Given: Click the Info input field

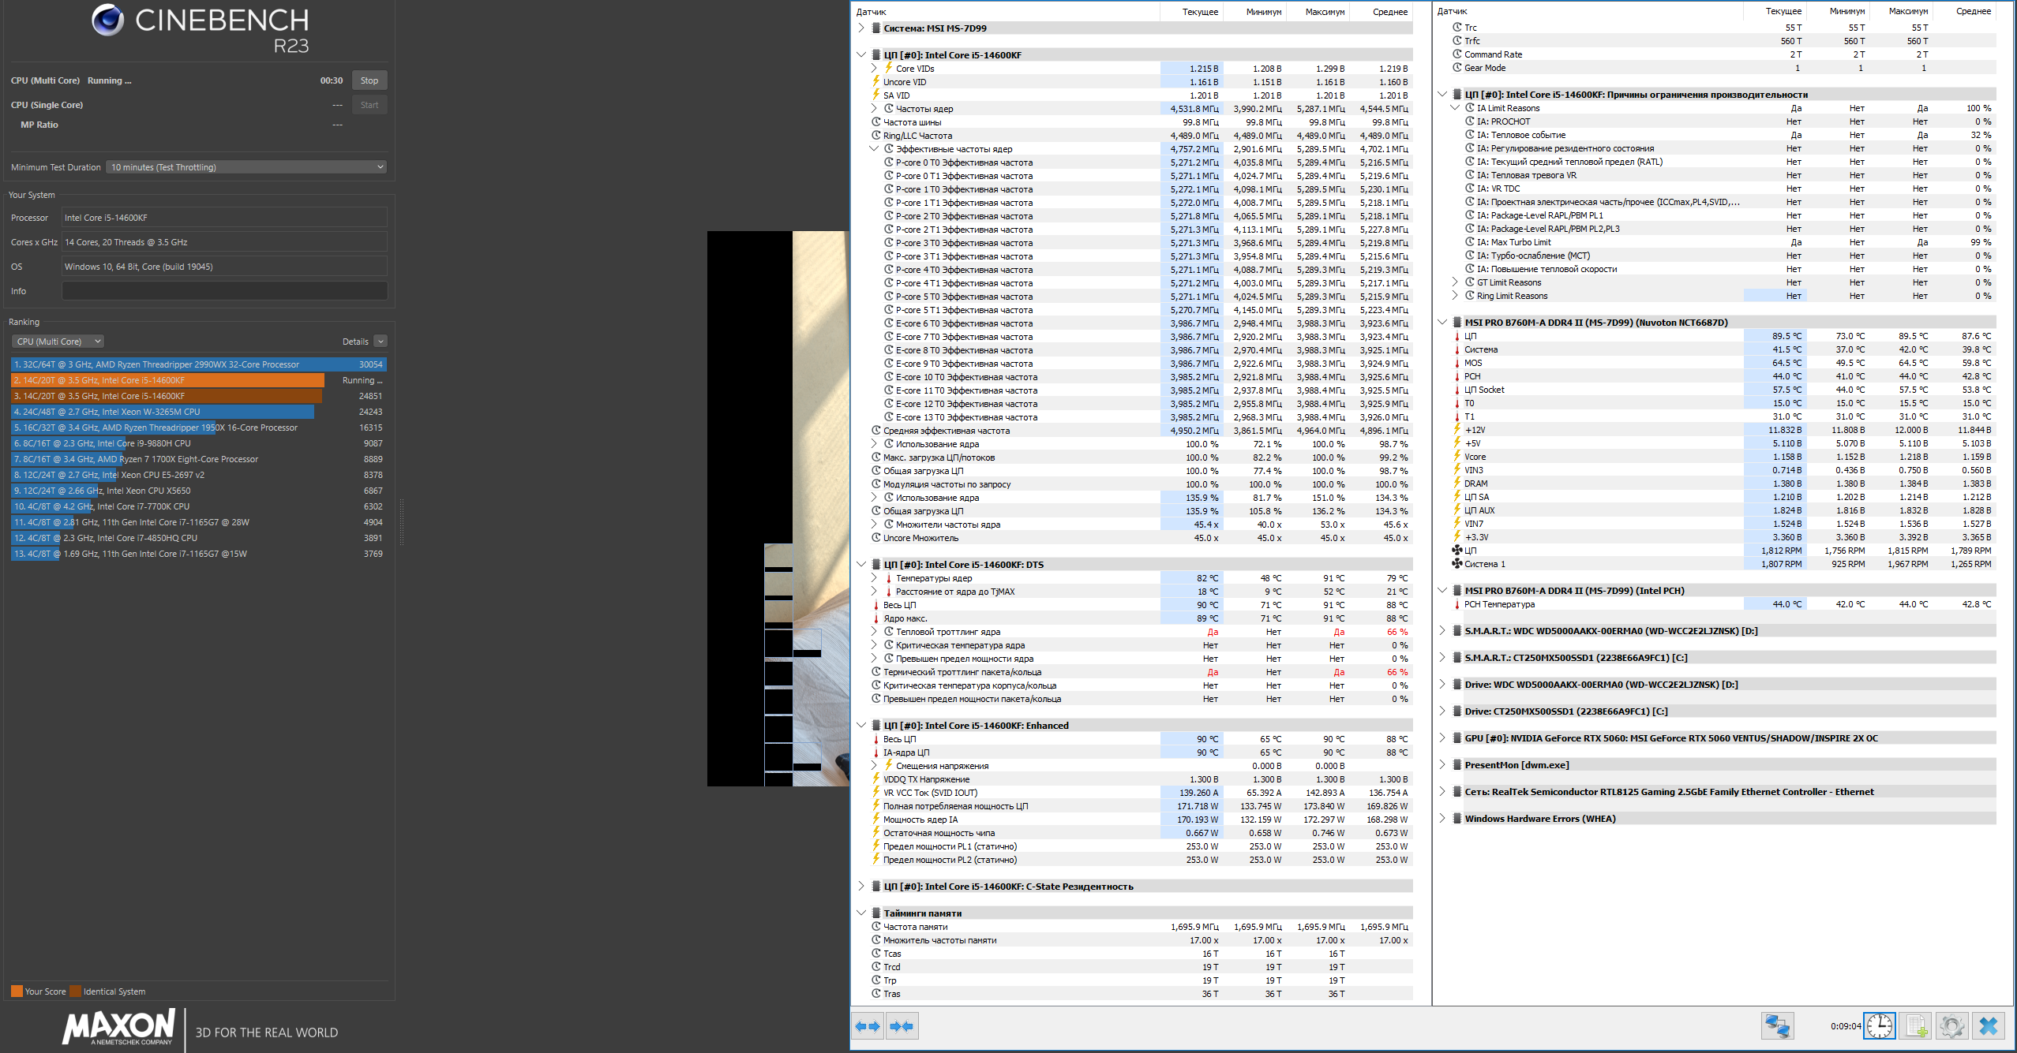Looking at the screenshot, I should [224, 291].
